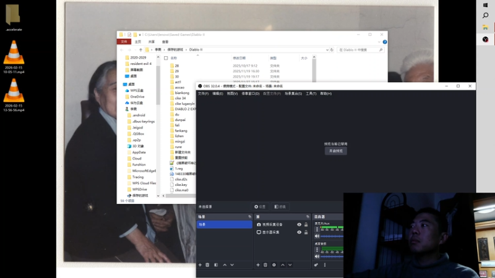Click the video capture device camera icon
The width and height of the screenshot is (495, 278).
coord(259,224)
